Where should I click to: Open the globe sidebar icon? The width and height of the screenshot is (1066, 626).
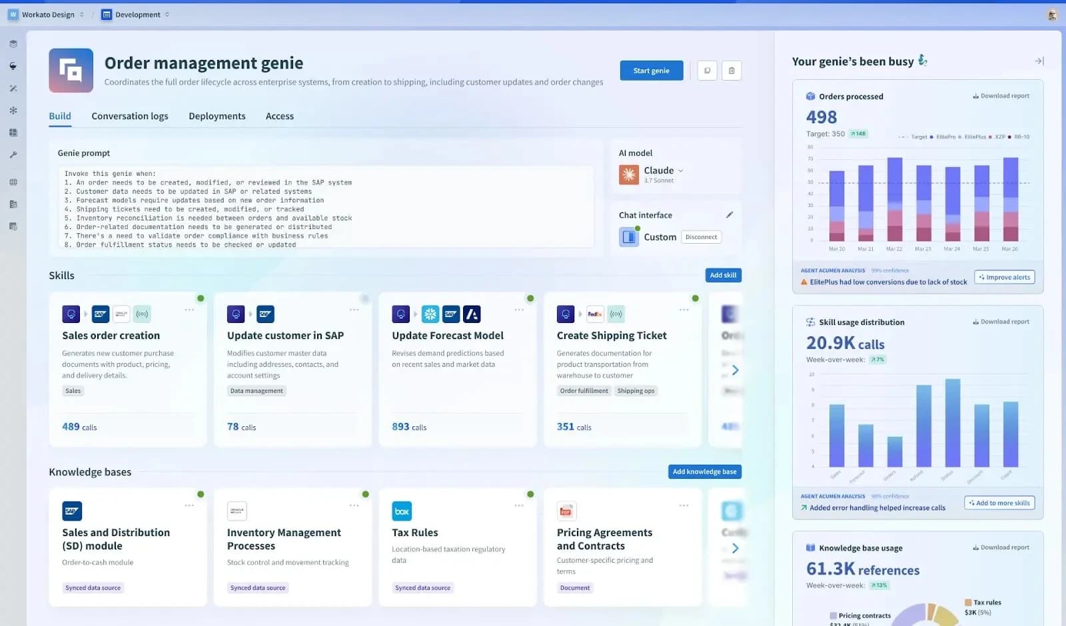tap(13, 182)
